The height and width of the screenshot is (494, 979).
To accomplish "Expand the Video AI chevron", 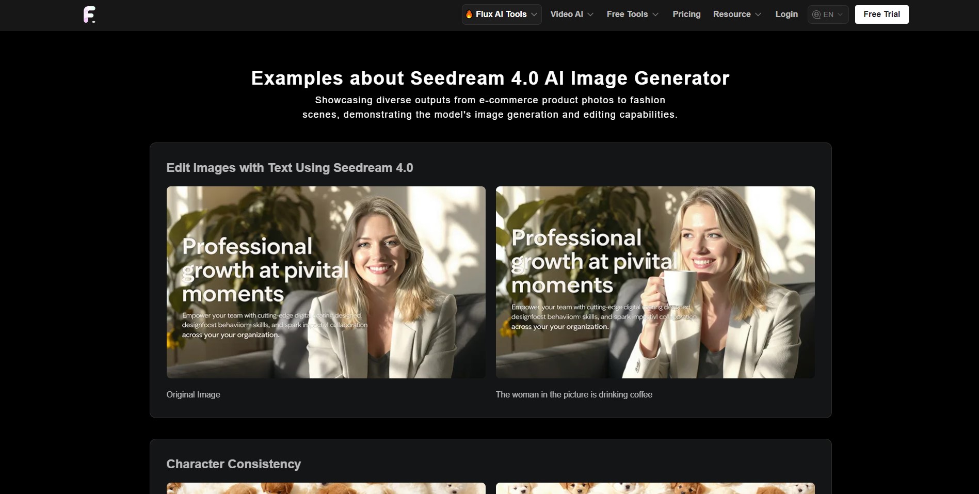I will [x=590, y=14].
